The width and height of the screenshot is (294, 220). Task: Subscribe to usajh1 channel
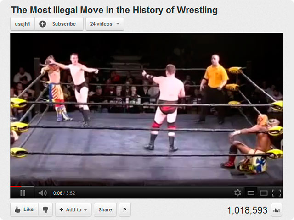tap(59, 24)
